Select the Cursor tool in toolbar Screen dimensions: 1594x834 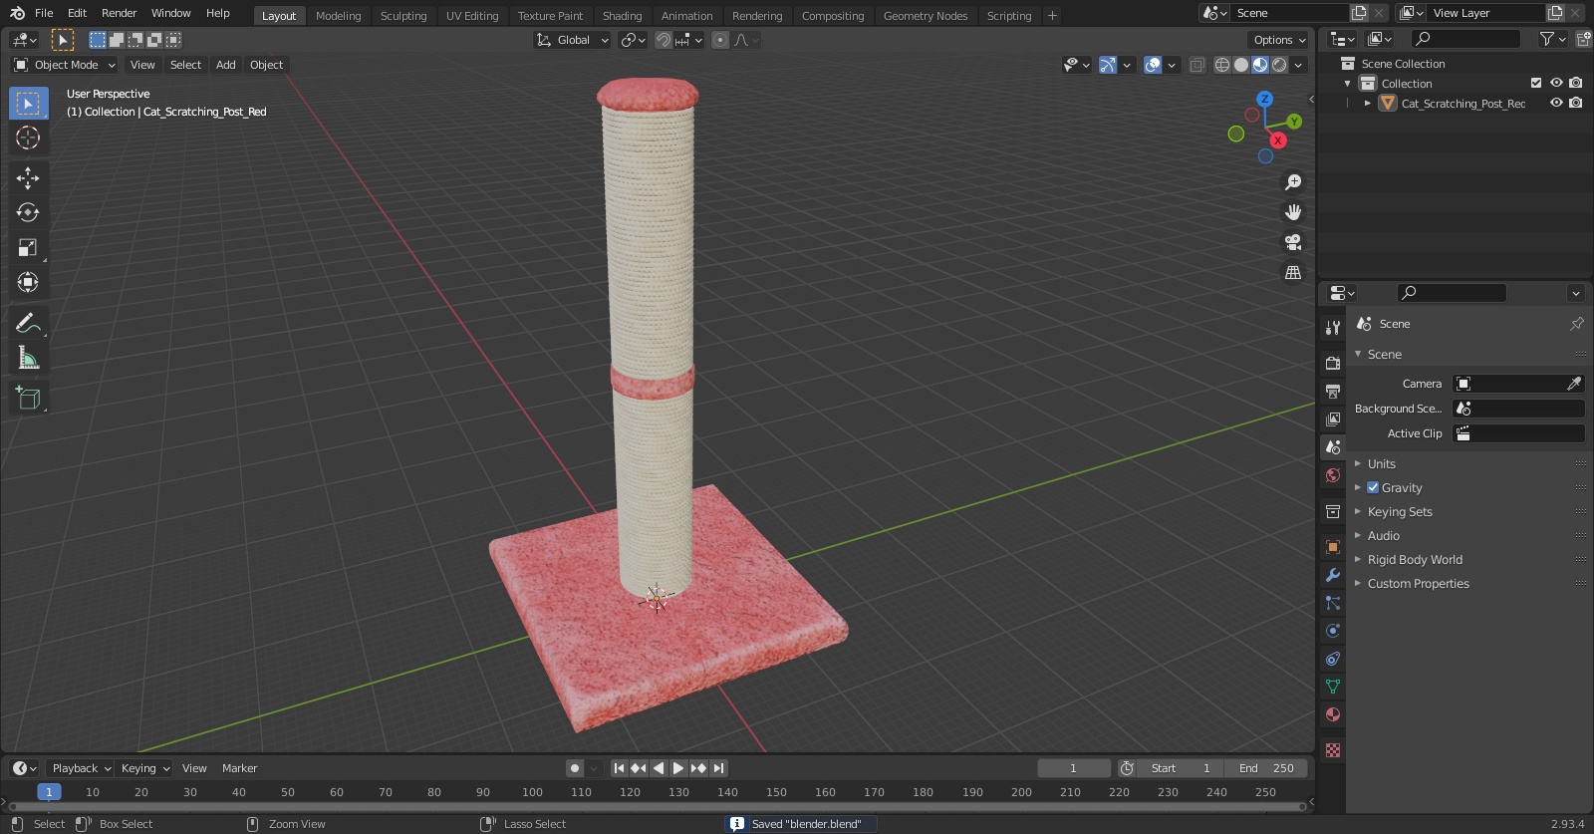(28, 138)
